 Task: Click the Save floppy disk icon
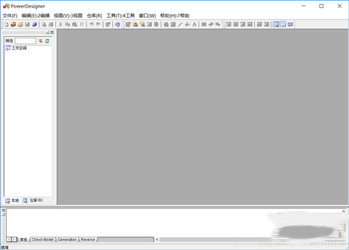[27, 24]
